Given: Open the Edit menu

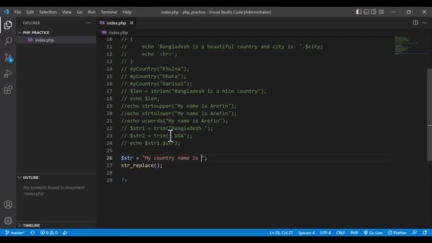Looking at the screenshot, I should (30, 12).
